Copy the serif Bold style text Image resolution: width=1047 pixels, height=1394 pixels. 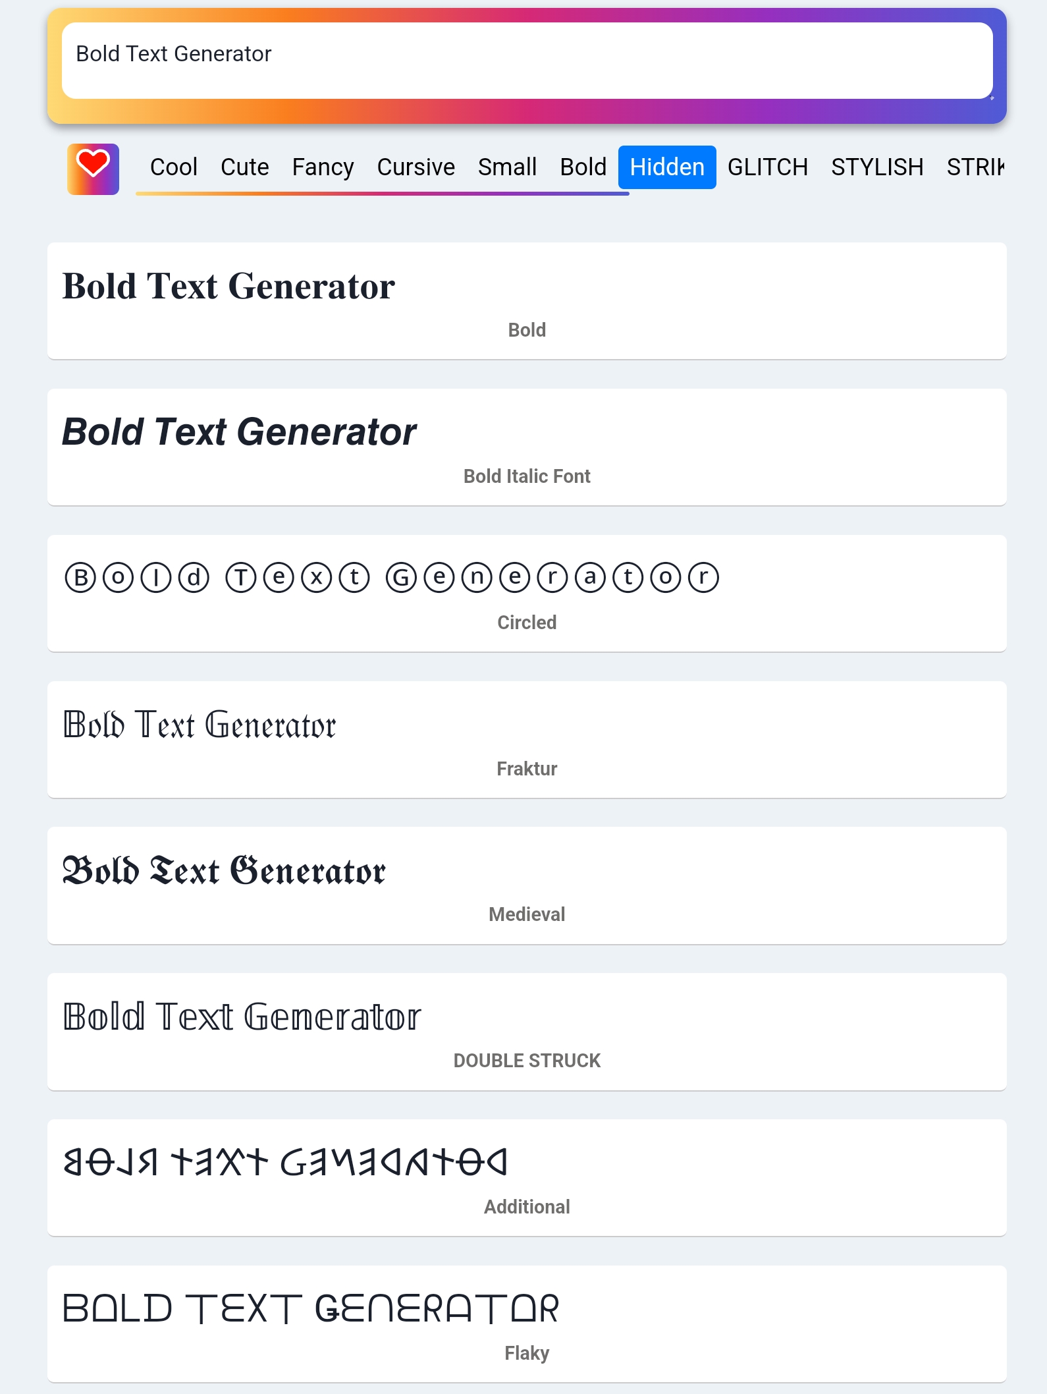point(228,287)
